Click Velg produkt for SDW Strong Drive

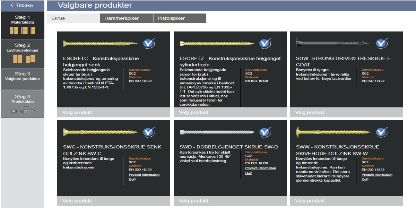click(346, 112)
